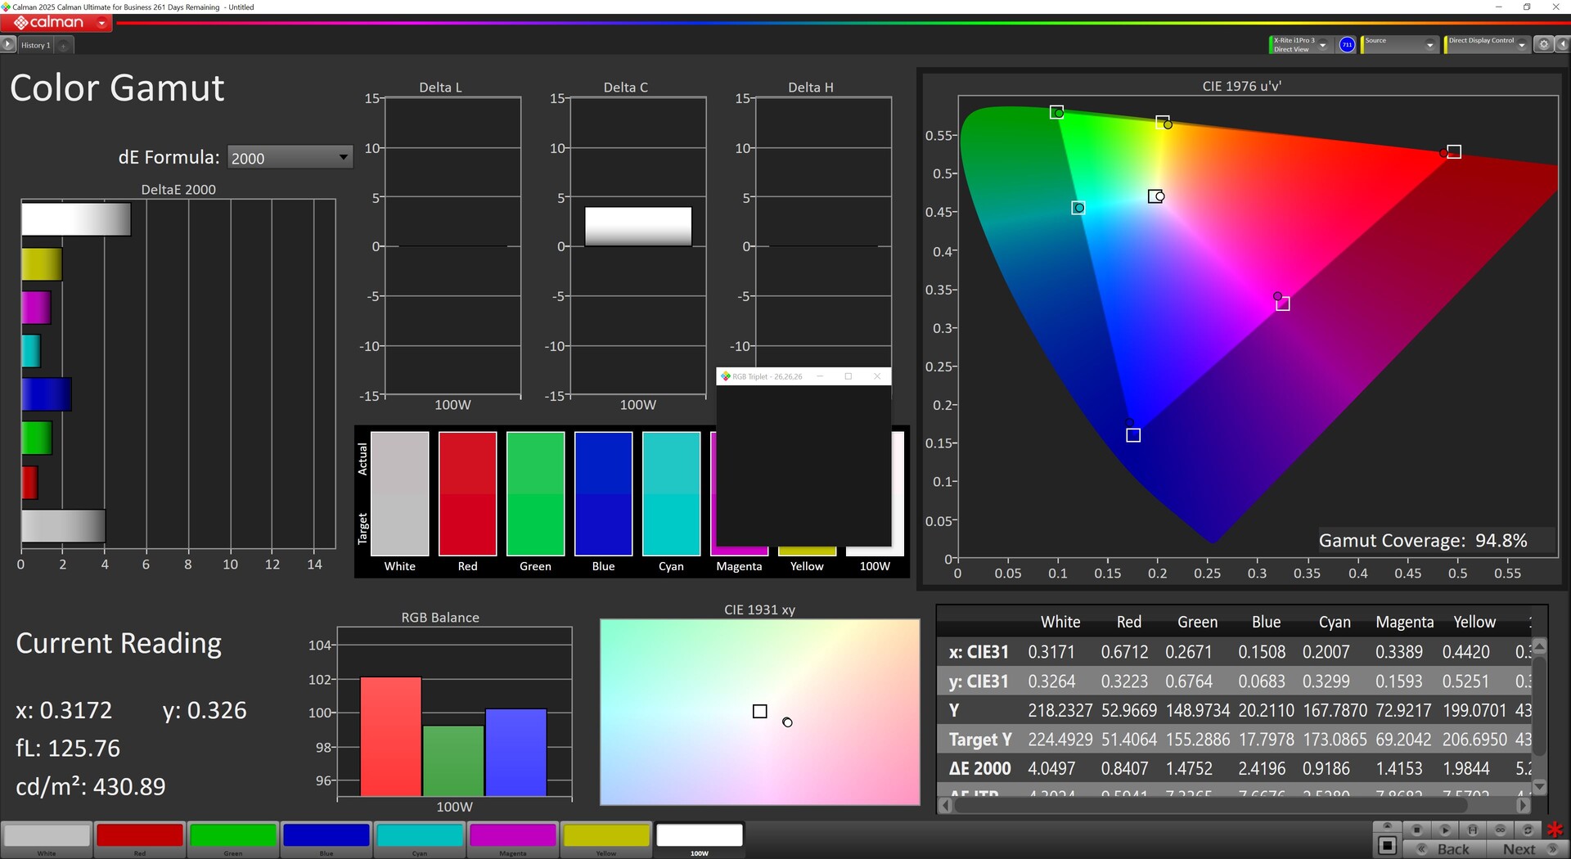The height and width of the screenshot is (859, 1571).
Task: Expand the up arrow above pattern icon
Action: (1387, 826)
